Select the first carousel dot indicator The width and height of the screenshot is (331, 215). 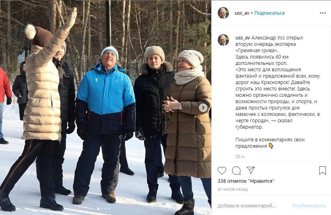[98, 209]
